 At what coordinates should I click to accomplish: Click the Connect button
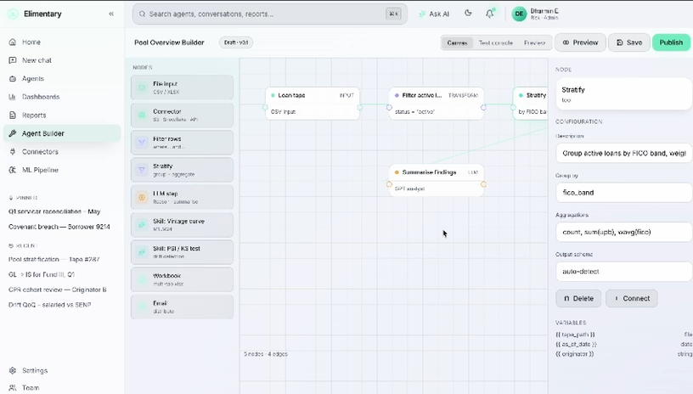pyautogui.click(x=632, y=298)
